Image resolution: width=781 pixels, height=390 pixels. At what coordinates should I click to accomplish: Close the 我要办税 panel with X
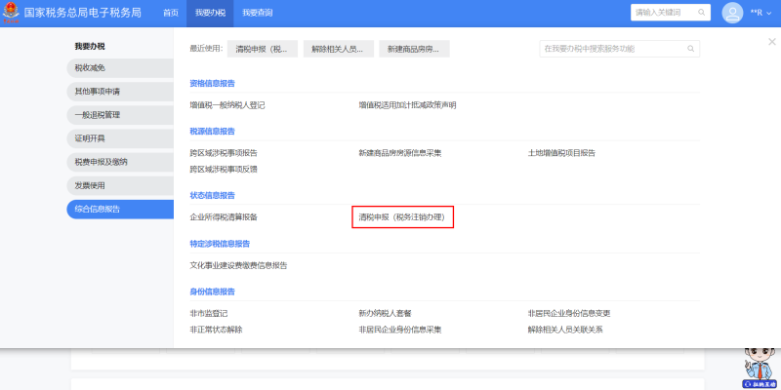(x=771, y=42)
